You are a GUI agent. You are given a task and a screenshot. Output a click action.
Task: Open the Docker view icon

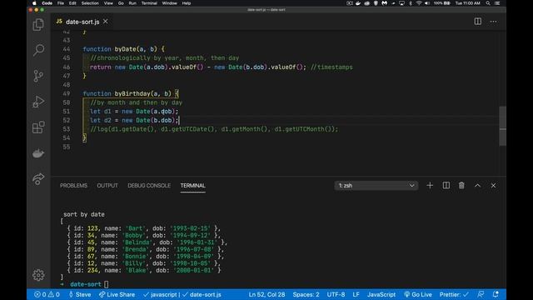[38, 153]
